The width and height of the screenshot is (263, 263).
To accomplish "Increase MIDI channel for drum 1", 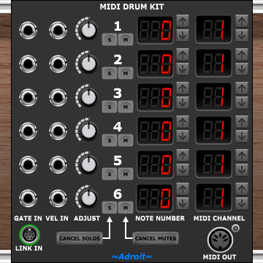I will click(242, 21).
